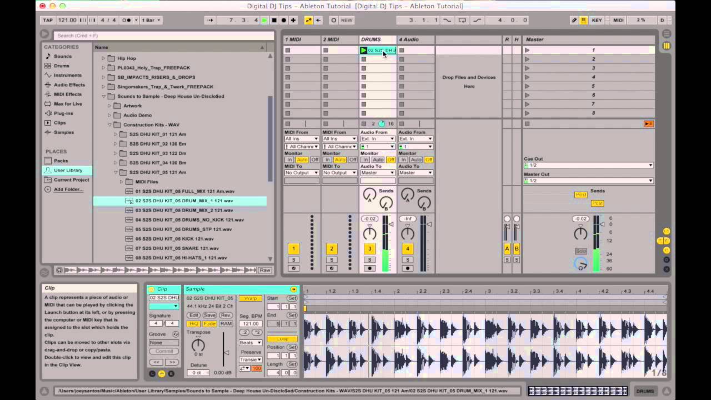Viewport: 711px width, 400px height.
Task: Click the Hot-Swap Groove icon in Clip box
Action: pyautogui.click(x=176, y=334)
